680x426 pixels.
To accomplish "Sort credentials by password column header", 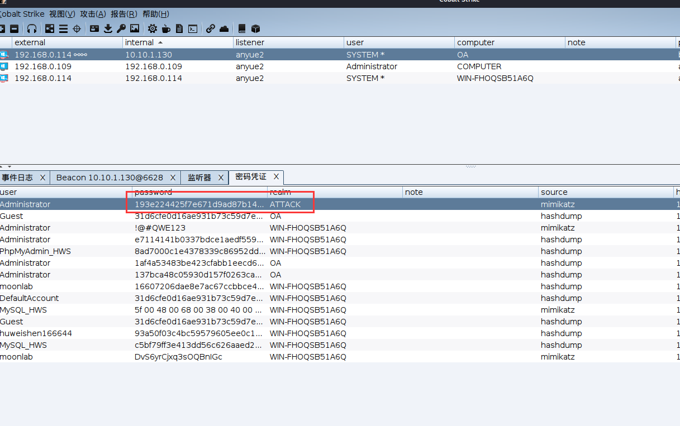I will point(200,192).
